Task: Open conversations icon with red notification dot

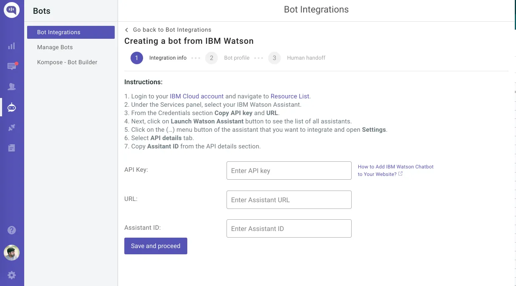Action: [x=12, y=66]
